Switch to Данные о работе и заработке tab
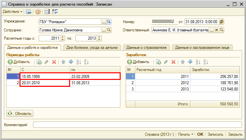Image resolution: width=246 pixels, height=140 pixels. click(32, 48)
